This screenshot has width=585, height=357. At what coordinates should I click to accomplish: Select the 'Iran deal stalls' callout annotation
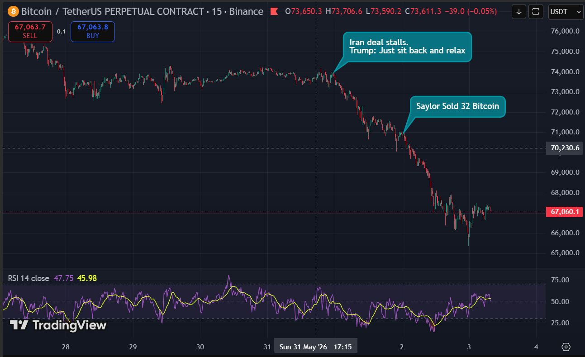coord(408,47)
